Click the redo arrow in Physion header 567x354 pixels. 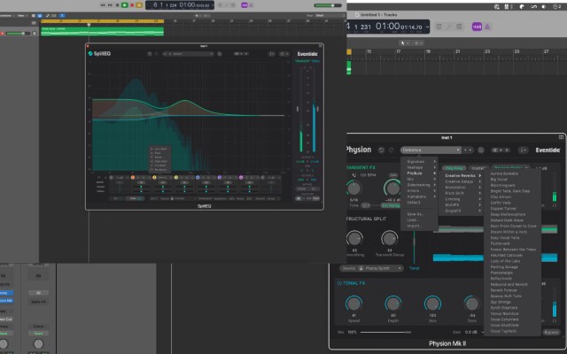[x=392, y=150]
